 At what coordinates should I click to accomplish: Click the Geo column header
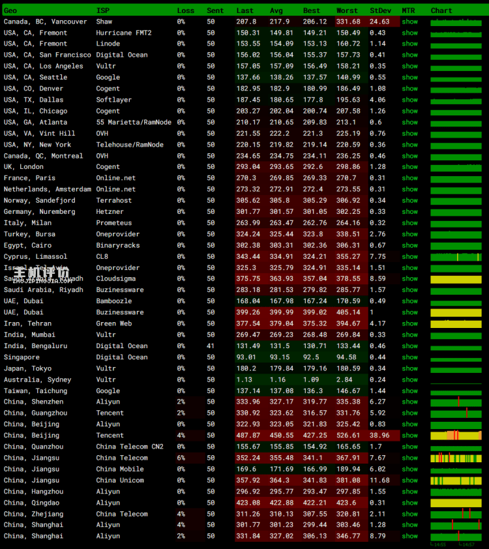pos(10,10)
